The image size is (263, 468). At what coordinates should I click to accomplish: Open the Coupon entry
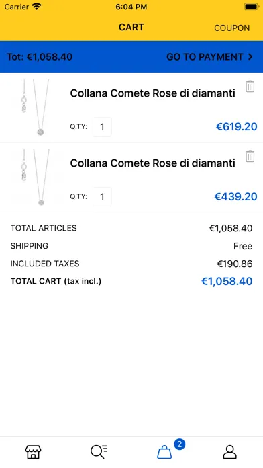tap(231, 28)
